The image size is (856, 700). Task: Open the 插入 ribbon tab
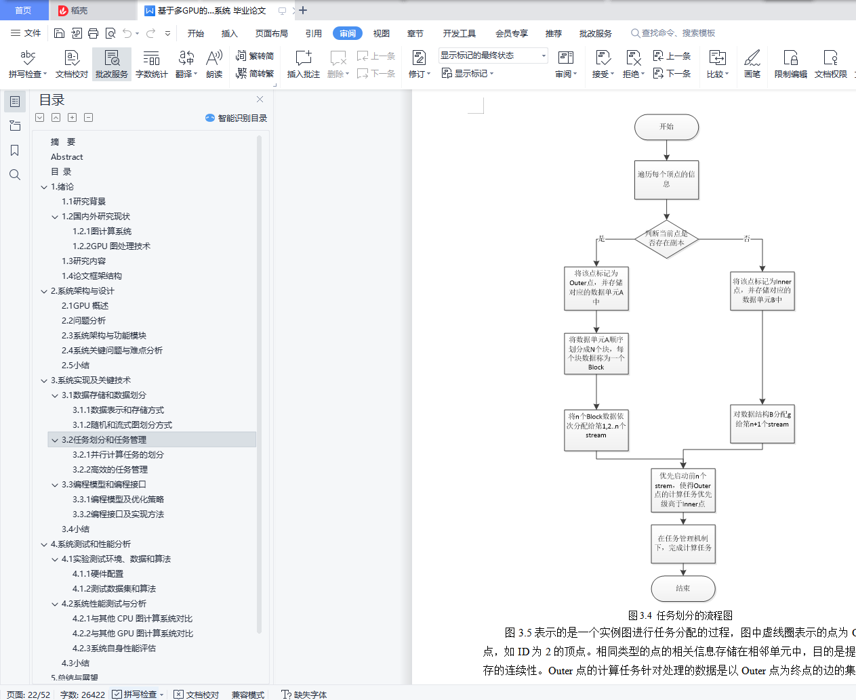(230, 33)
